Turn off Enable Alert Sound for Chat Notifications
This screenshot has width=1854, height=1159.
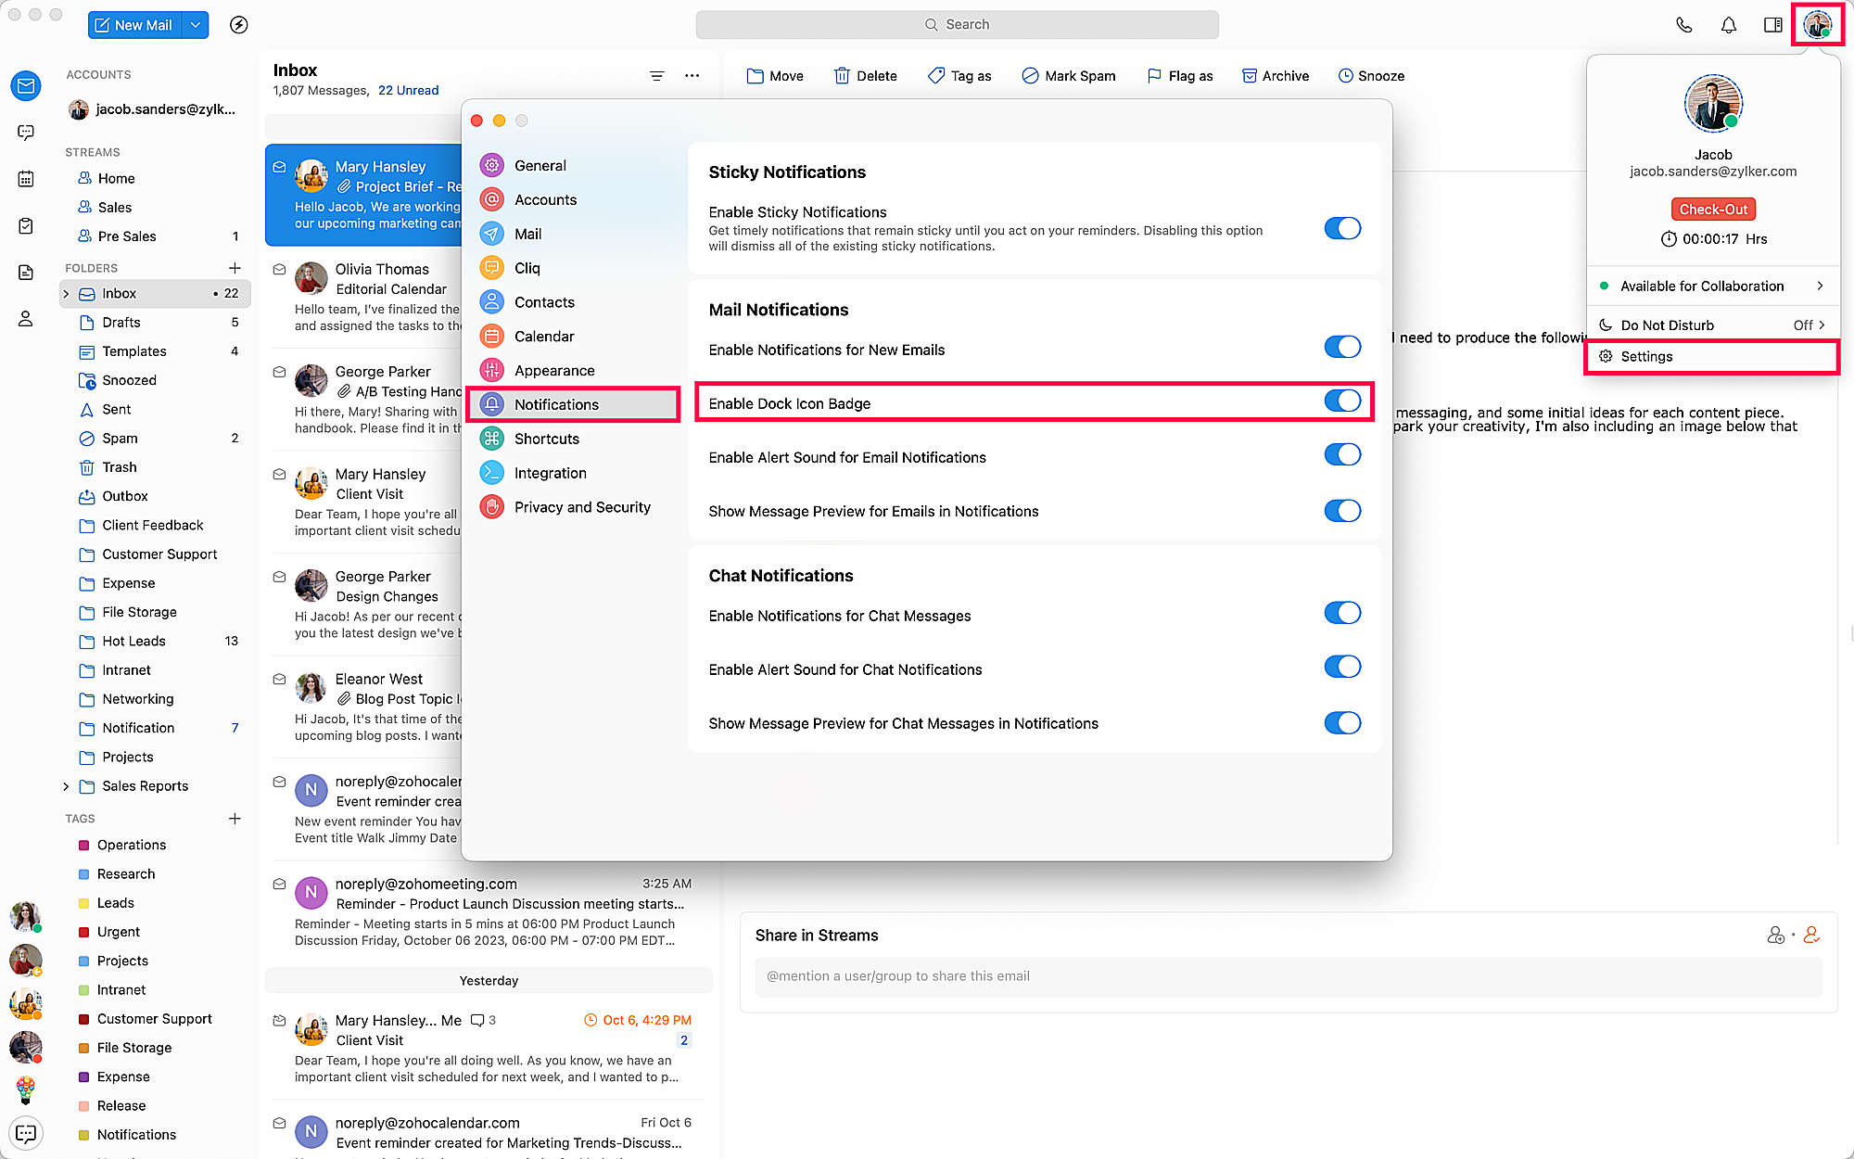(x=1341, y=668)
